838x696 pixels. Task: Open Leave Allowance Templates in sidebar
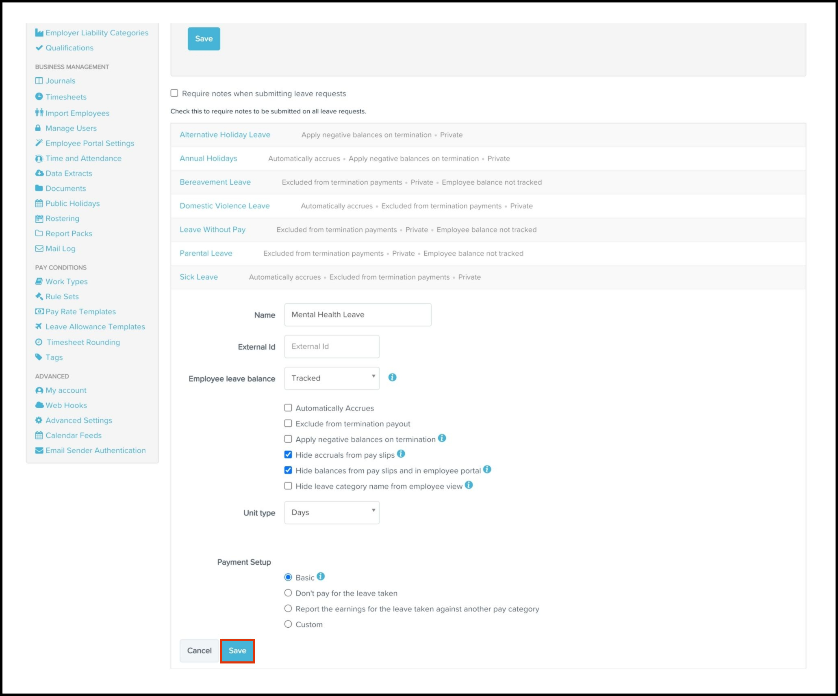click(95, 326)
